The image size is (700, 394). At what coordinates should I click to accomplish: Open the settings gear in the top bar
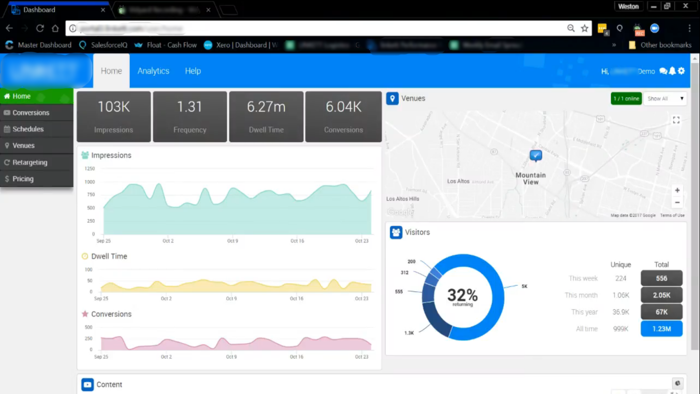pyautogui.click(x=681, y=71)
